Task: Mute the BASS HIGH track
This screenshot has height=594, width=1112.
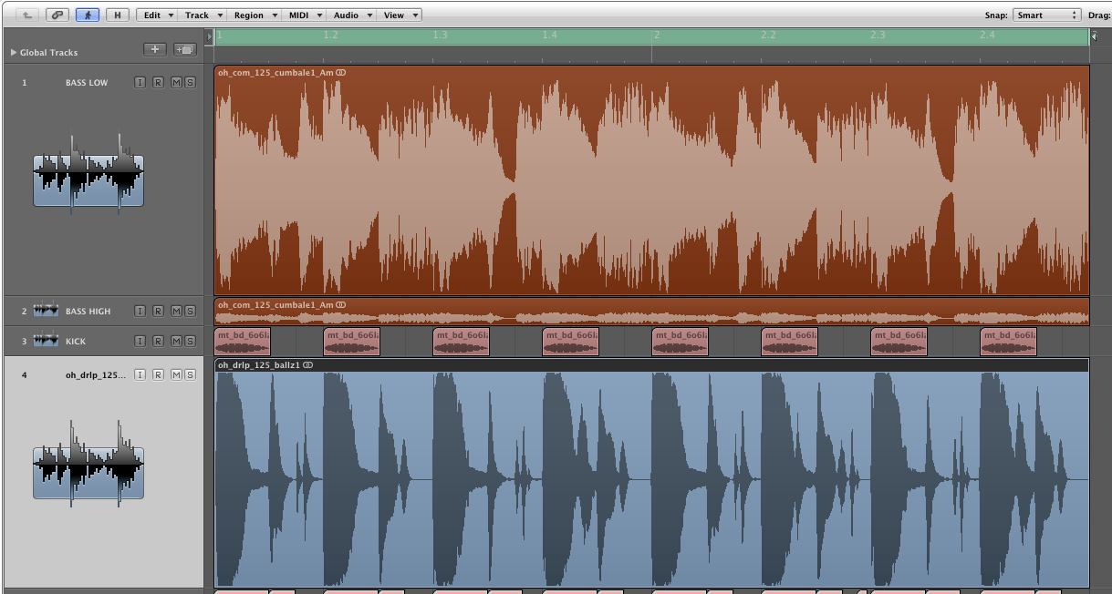Action: pos(176,312)
